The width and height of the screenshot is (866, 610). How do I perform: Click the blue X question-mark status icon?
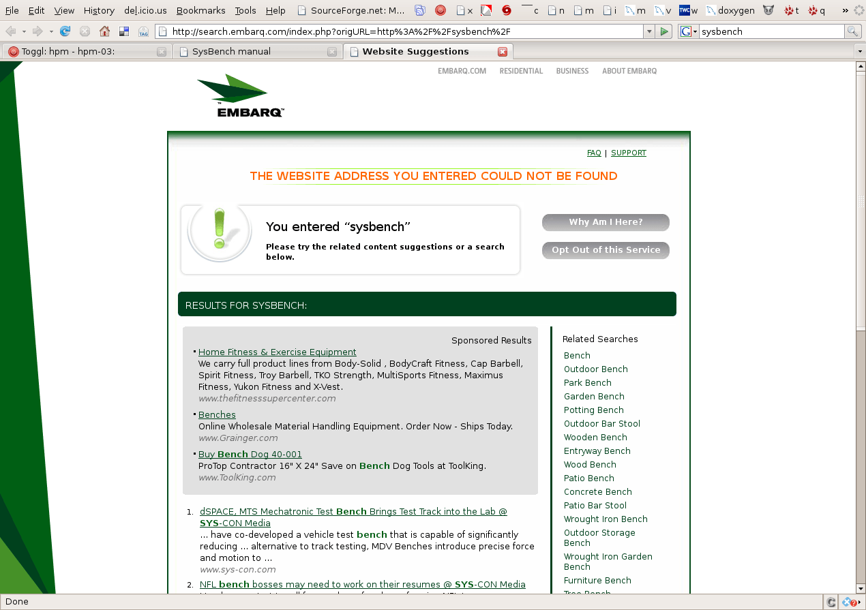(x=850, y=602)
